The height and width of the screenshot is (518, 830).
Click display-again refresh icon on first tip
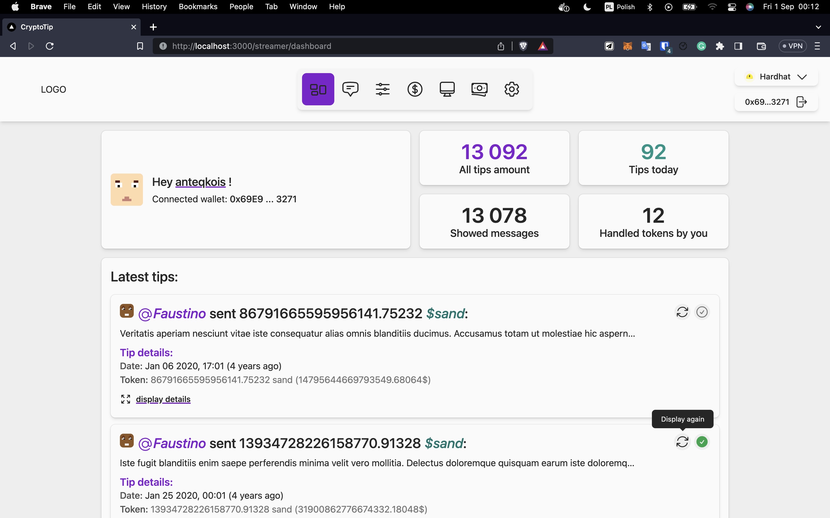(x=682, y=312)
